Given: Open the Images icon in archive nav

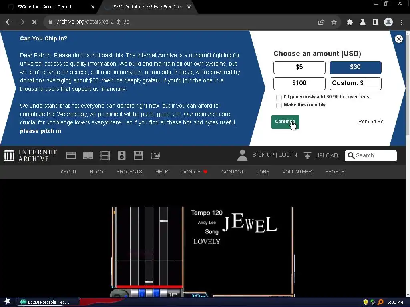Looking at the screenshot, I should coord(155,155).
